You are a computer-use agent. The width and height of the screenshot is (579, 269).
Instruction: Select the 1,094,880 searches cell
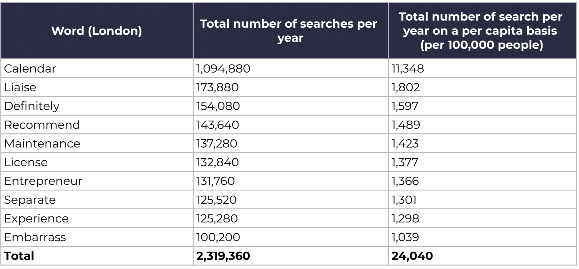click(x=223, y=69)
